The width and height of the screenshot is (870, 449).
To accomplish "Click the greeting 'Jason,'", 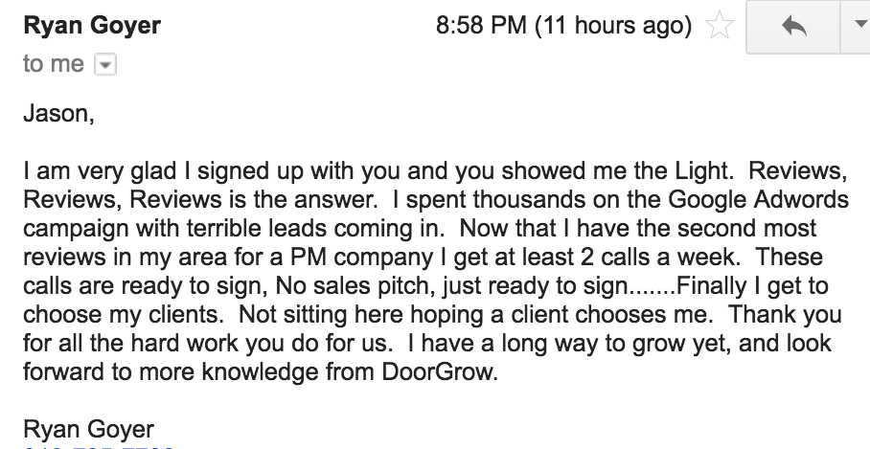I will coord(58,114).
